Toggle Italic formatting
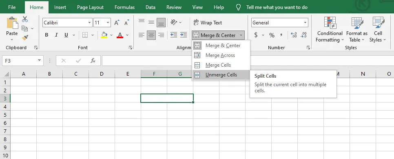This screenshot has width=394, height=159. [56, 35]
